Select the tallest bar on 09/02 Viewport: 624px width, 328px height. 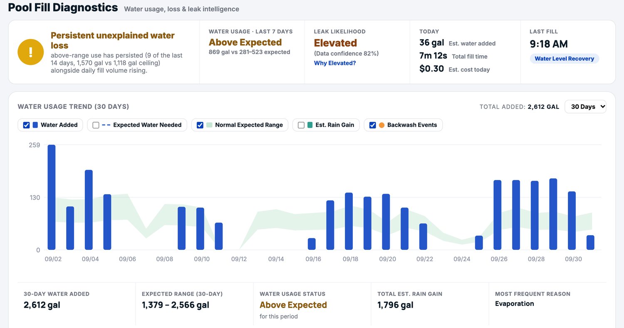point(52,197)
